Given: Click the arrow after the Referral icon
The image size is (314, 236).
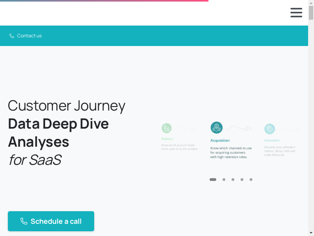Looking at the screenshot, I should tap(186, 128).
